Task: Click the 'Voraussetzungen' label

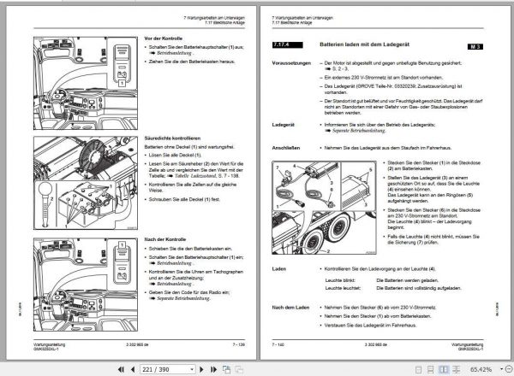Action: click(291, 63)
